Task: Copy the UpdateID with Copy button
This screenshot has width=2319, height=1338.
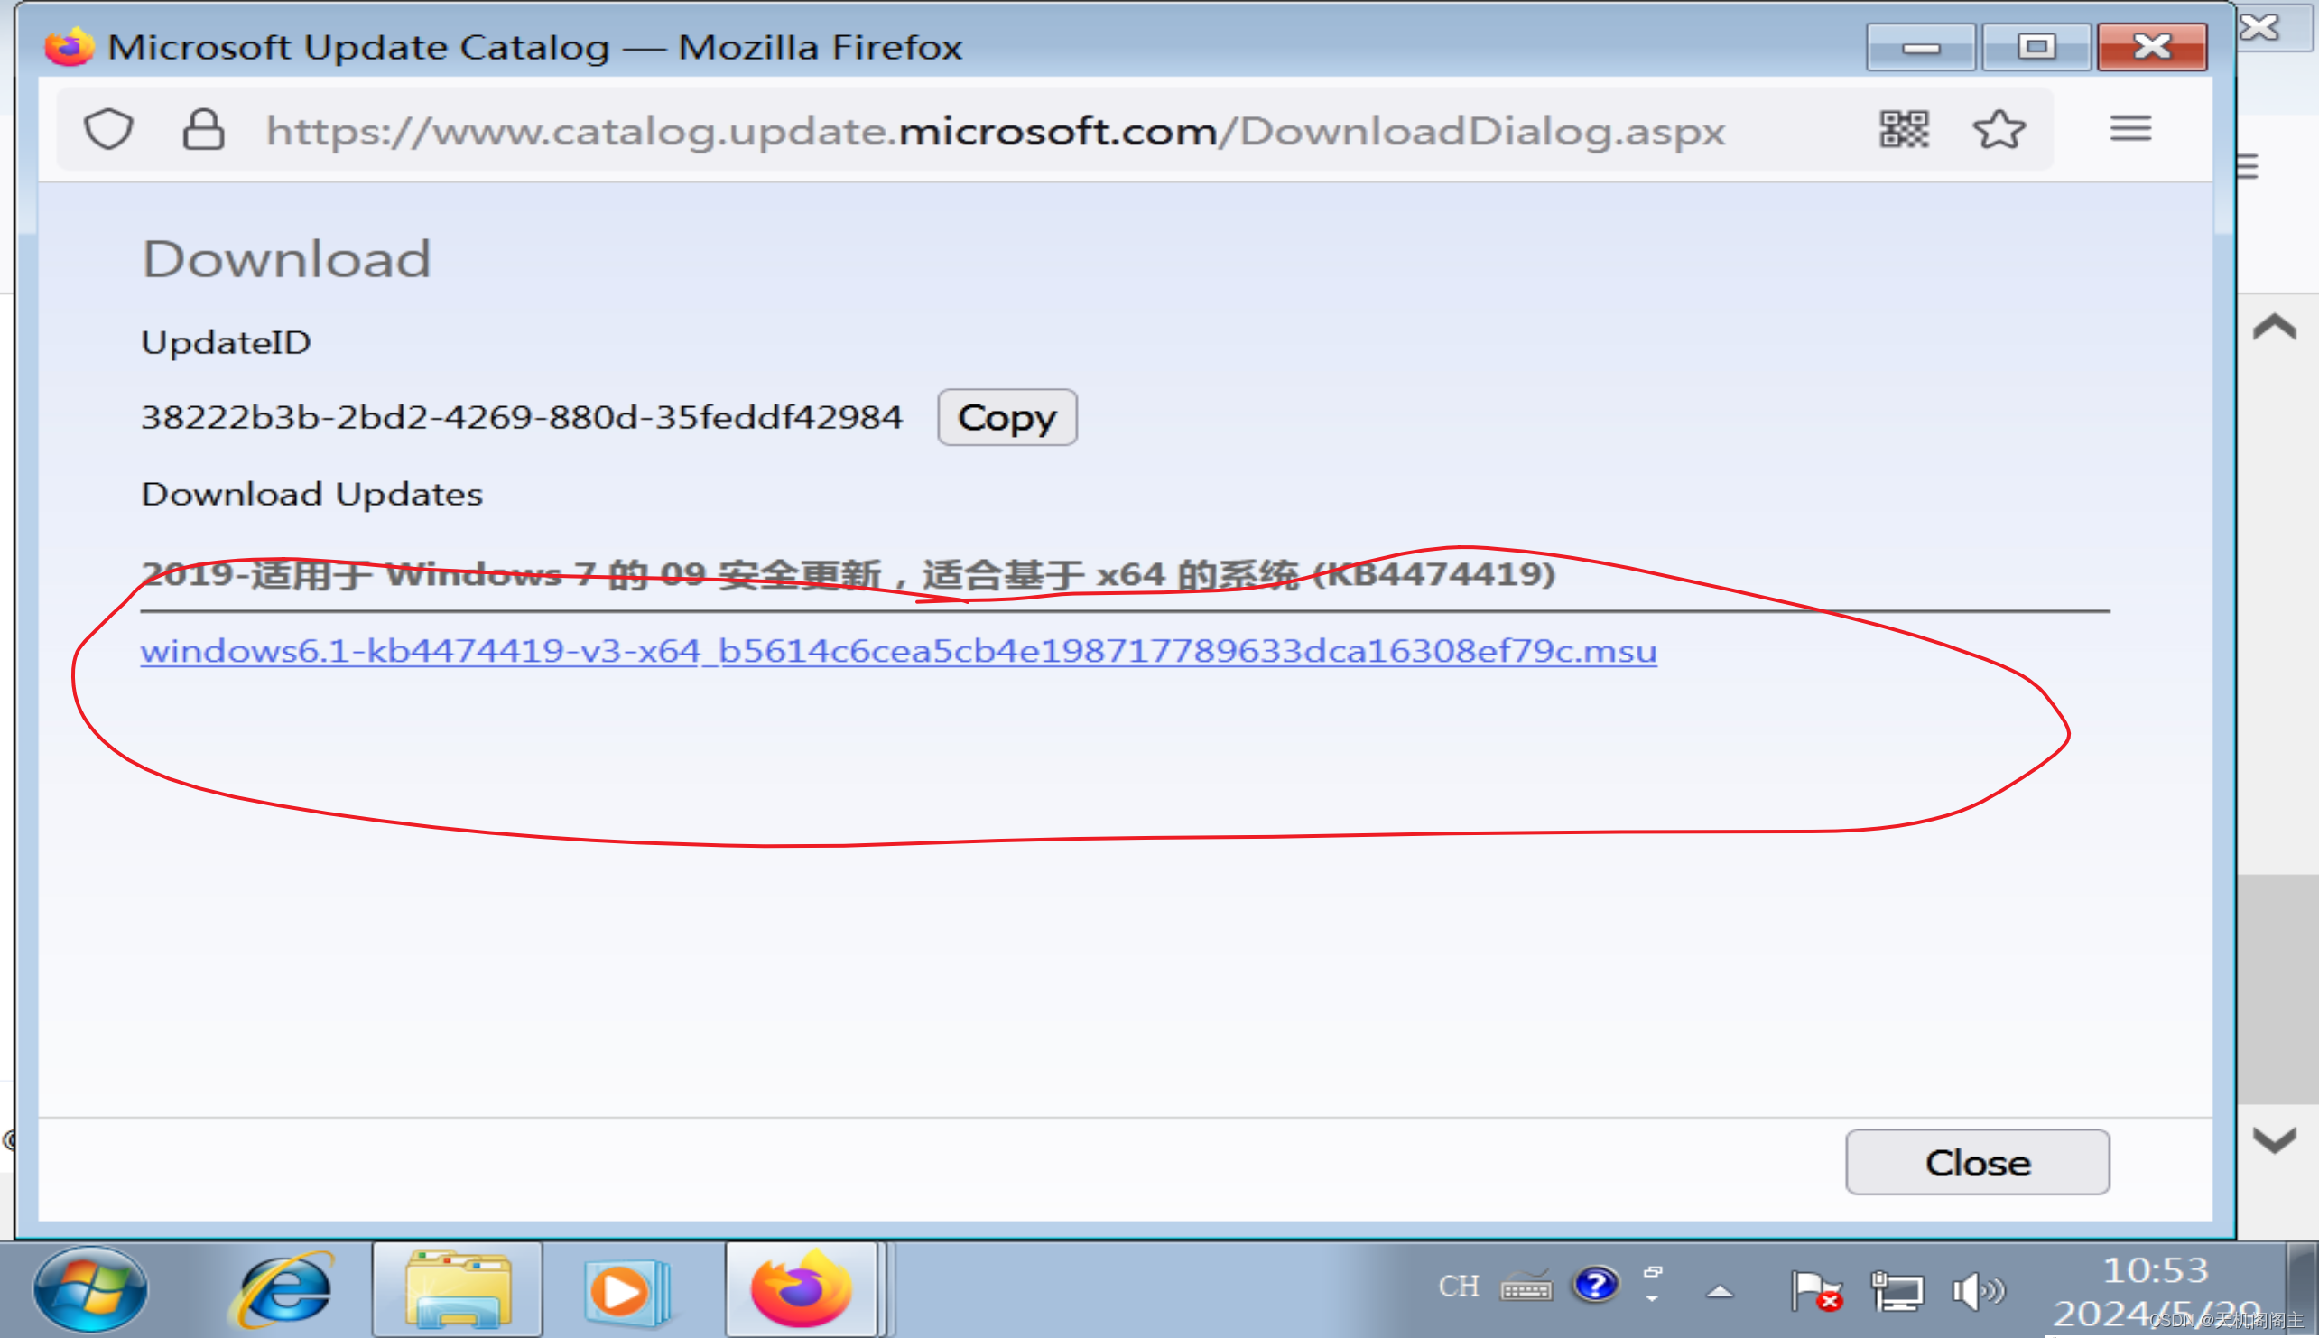Action: [x=1006, y=418]
